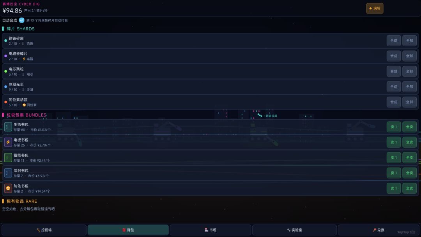Click the 电芯残粒 shard row
The height and width of the screenshot is (237, 421).
(x=210, y=71)
